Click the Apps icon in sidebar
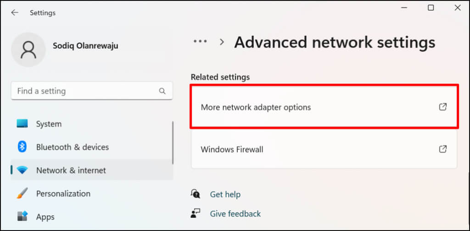Image resolution: width=470 pixels, height=231 pixels. click(x=22, y=216)
